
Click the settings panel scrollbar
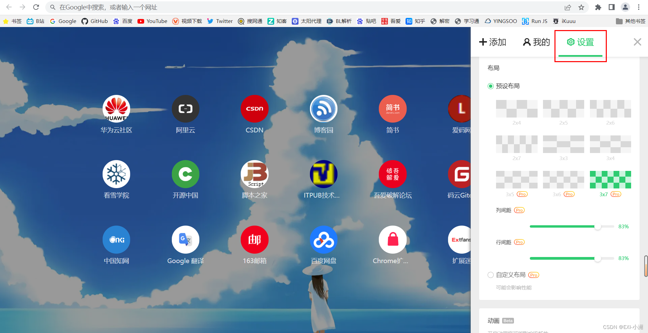click(x=646, y=266)
